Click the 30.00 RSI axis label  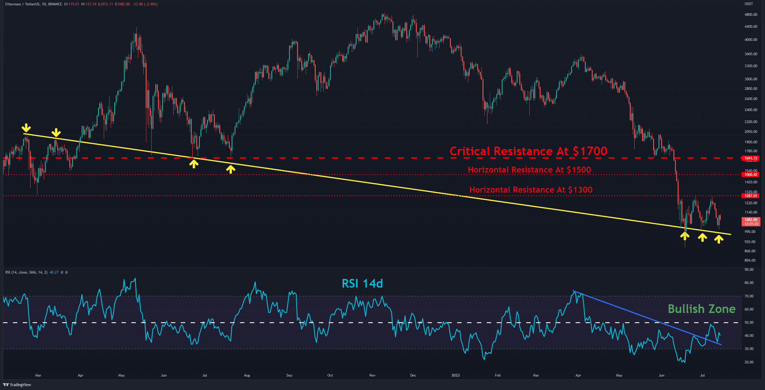pos(749,349)
